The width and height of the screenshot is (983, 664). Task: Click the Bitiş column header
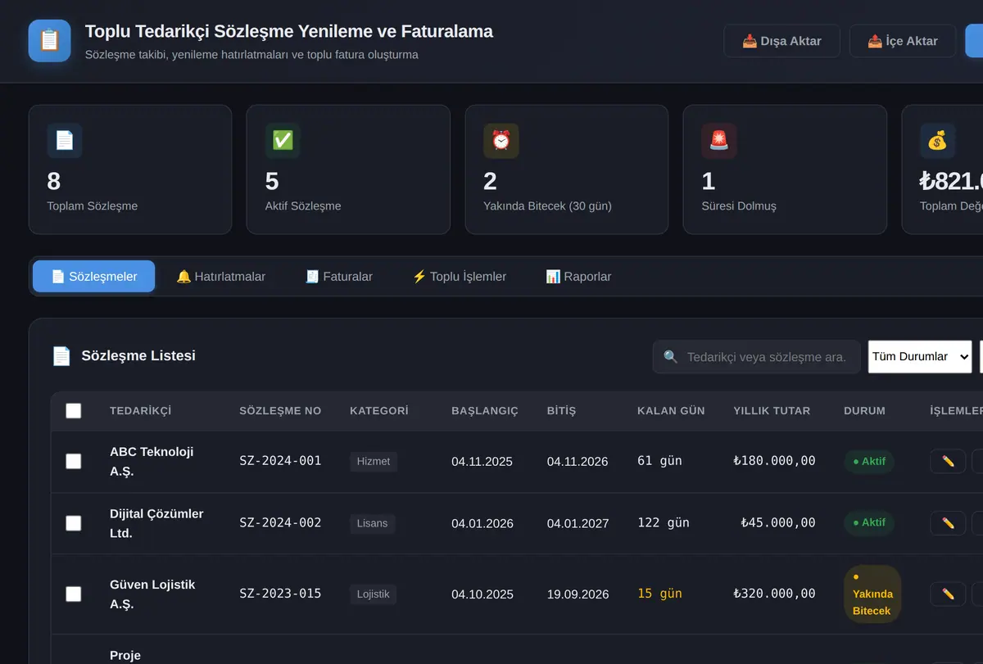click(x=561, y=411)
